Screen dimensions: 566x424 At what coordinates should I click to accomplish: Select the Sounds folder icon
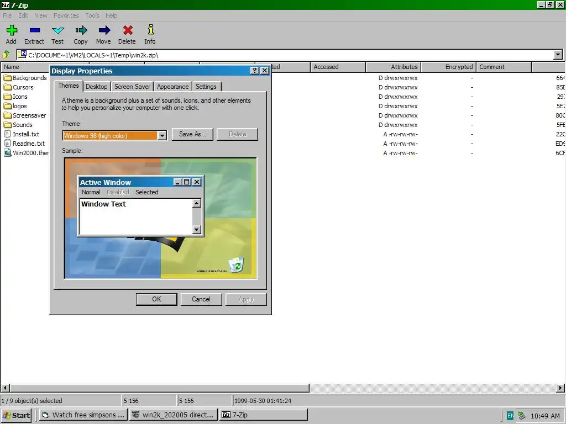8,124
